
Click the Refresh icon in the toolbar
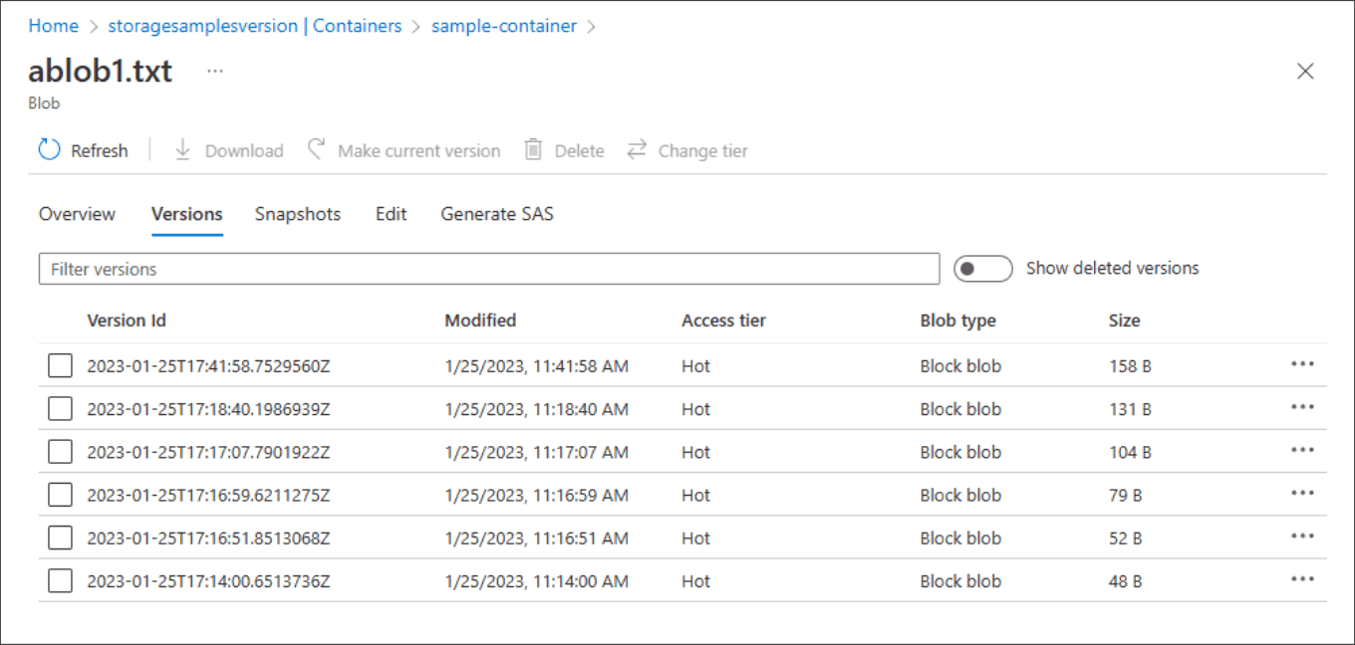(x=49, y=150)
